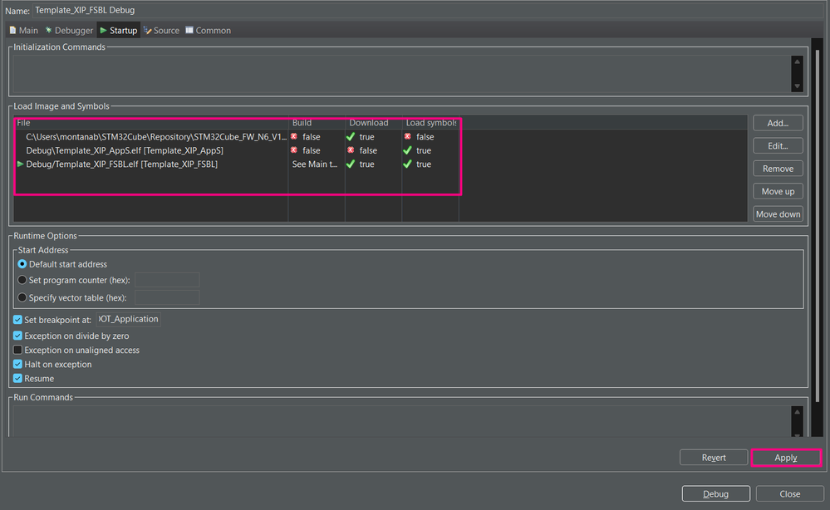
Task: Click the Main tab document icon
Action: (12, 30)
